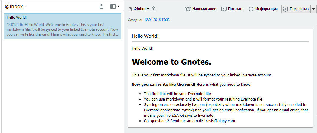This screenshot has width=317, height=133.
Task: Open the @Inbox notebook selector in note header
Action: pos(141,9)
